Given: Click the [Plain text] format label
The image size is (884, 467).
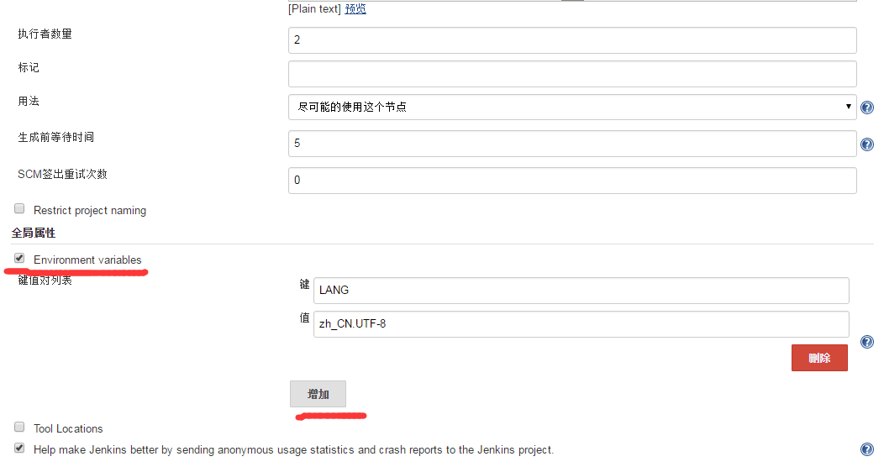Looking at the screenshot, I should [x=314, y=8].
